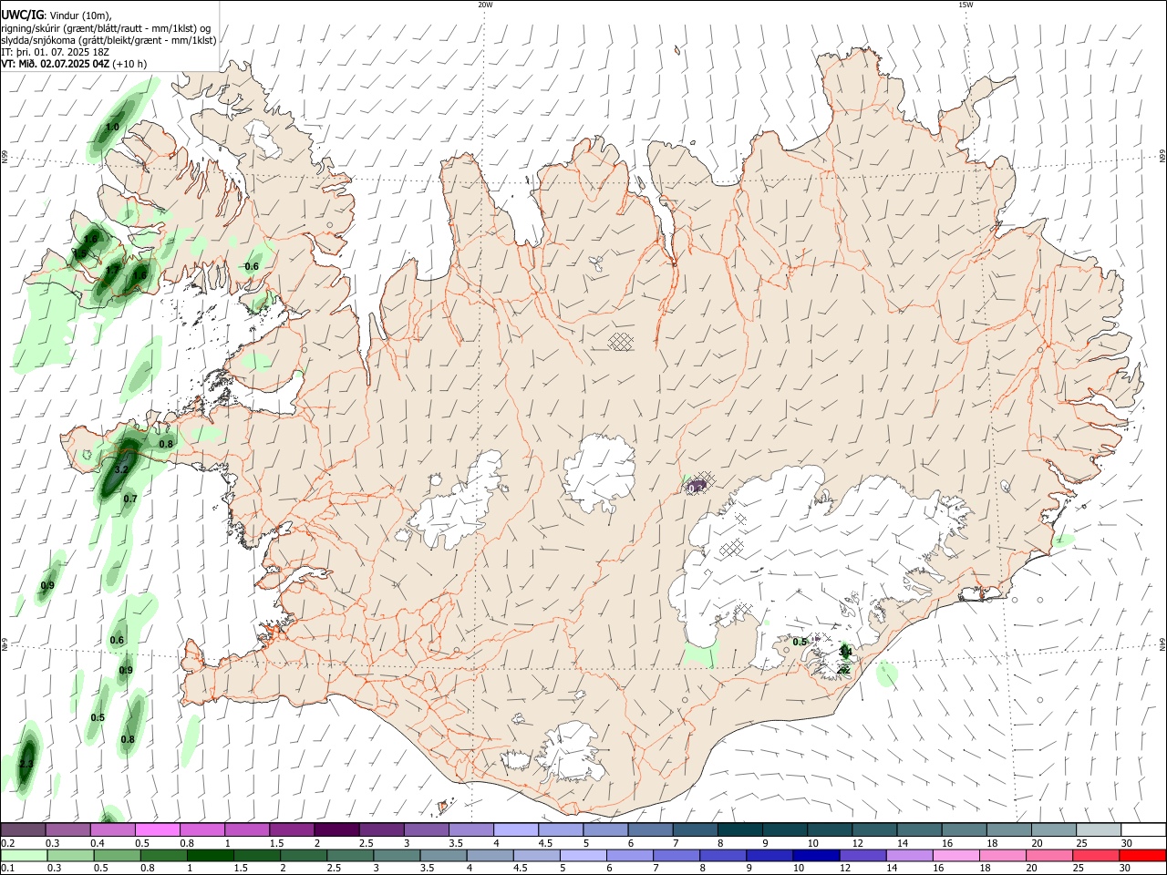
Task: Select the purple-violet 12 swatch in lower legend
Action: [862, 856]
